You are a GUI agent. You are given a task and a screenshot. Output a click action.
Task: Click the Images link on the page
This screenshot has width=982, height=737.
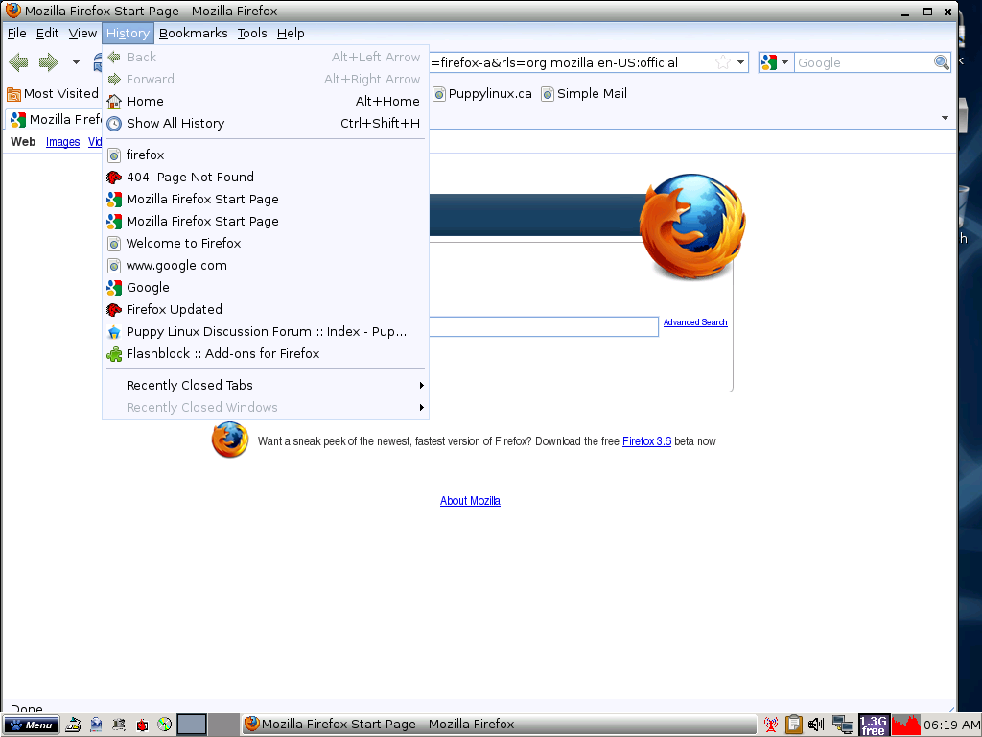(62, 142)
